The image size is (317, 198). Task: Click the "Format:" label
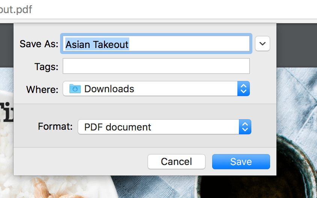(x=55, y=126)
